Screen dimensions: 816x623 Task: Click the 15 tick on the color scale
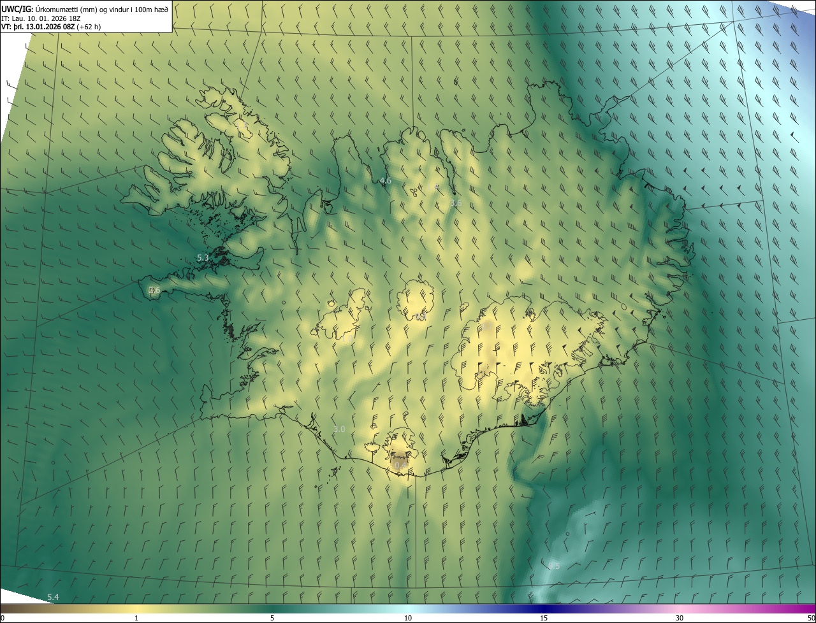[544, 618]
